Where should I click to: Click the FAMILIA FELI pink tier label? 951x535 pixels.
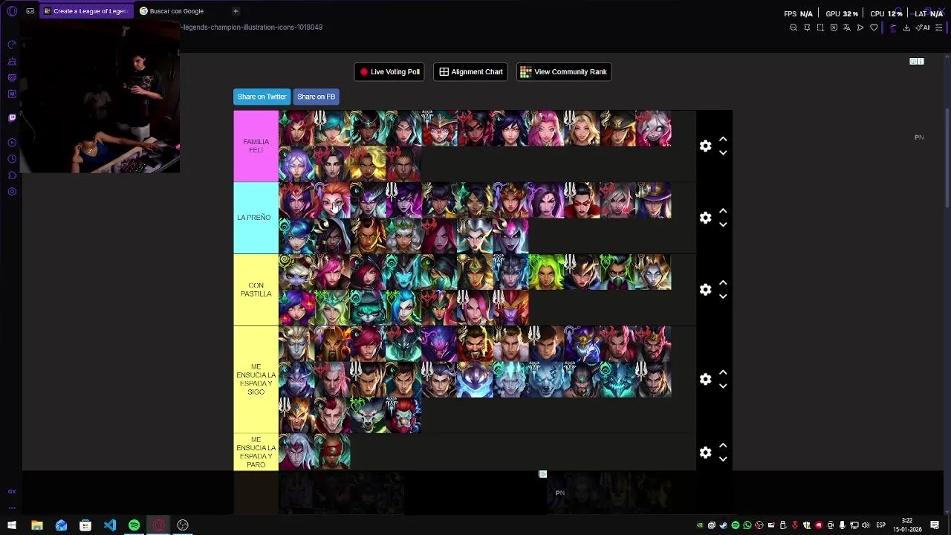coord(256,146)
